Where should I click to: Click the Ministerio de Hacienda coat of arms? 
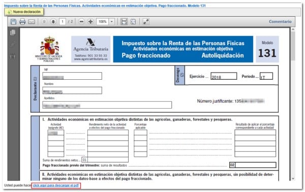[x=49, y=46]
